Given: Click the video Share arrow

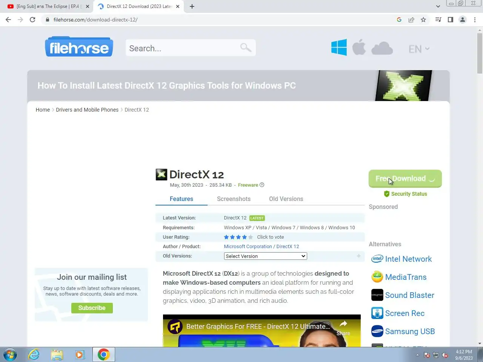Looking at the screenshot, I should pos(343,324).
